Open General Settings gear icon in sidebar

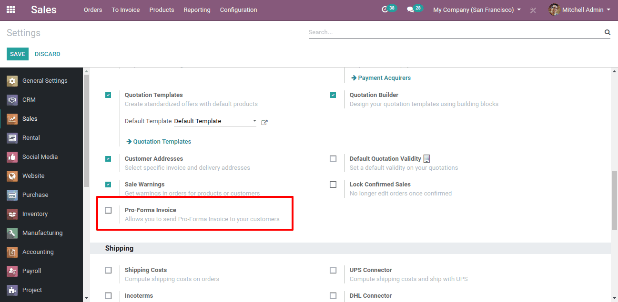click(12, 81)
